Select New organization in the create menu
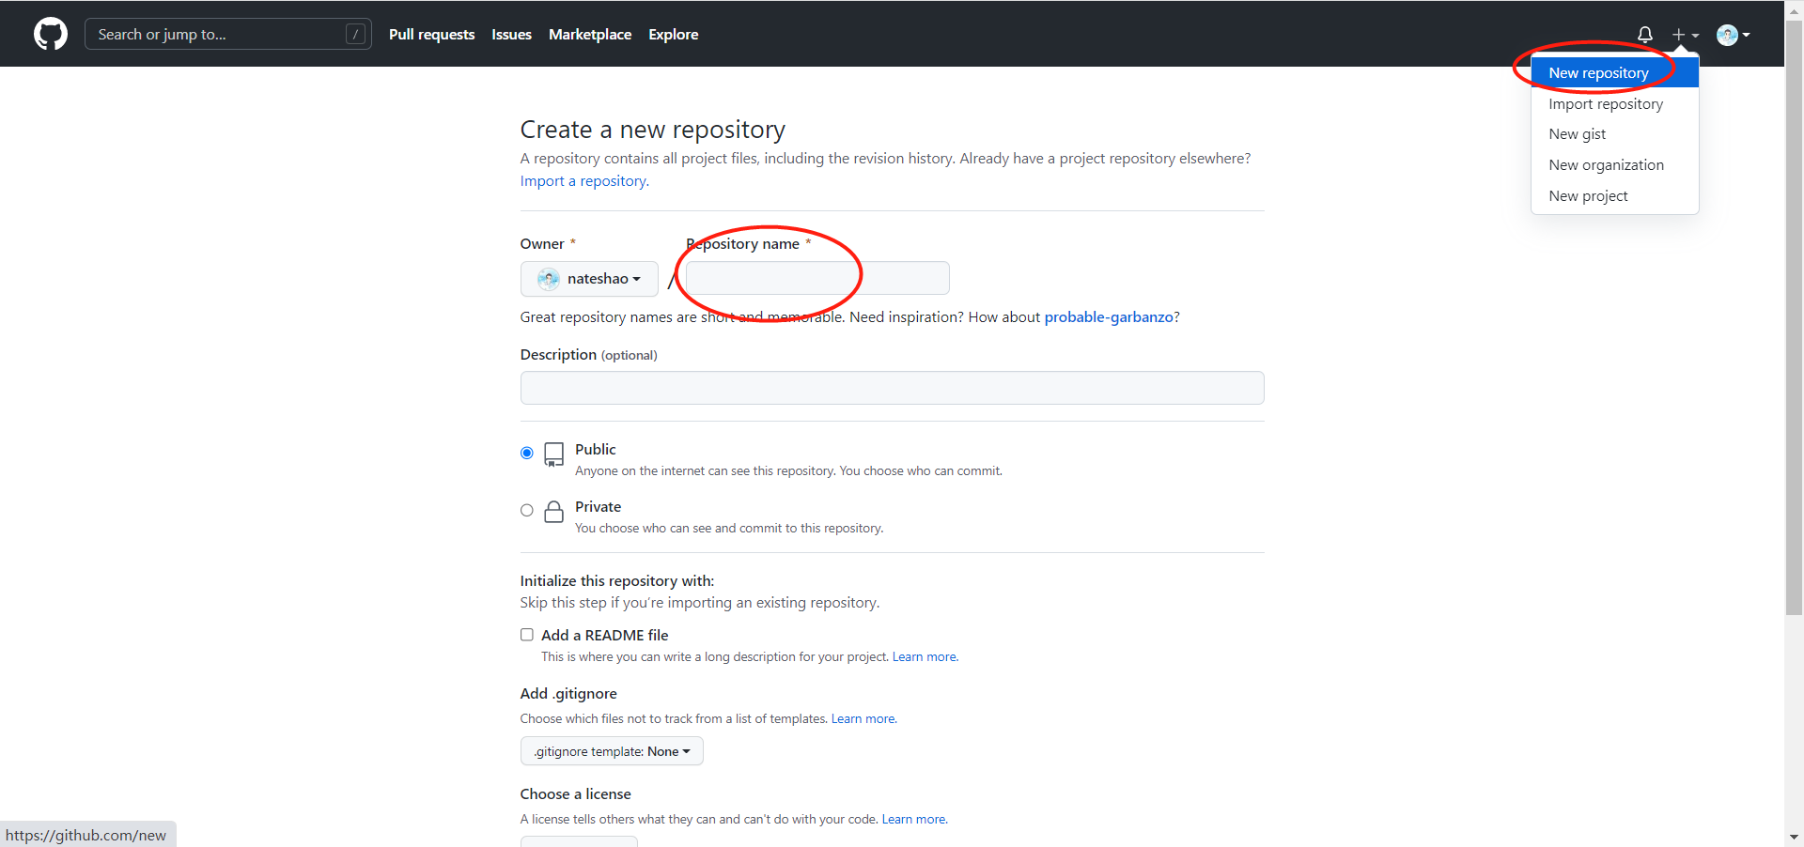1804x847 pixels. coord(1606,165)
